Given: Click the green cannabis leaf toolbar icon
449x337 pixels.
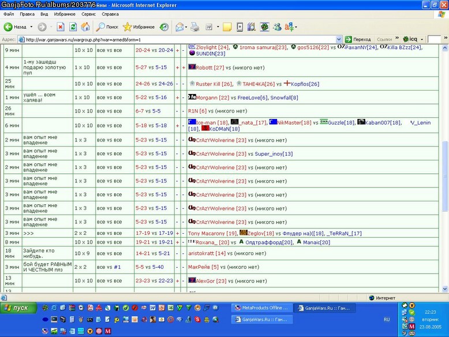Looking at the screenshot, I should (264, 27).
